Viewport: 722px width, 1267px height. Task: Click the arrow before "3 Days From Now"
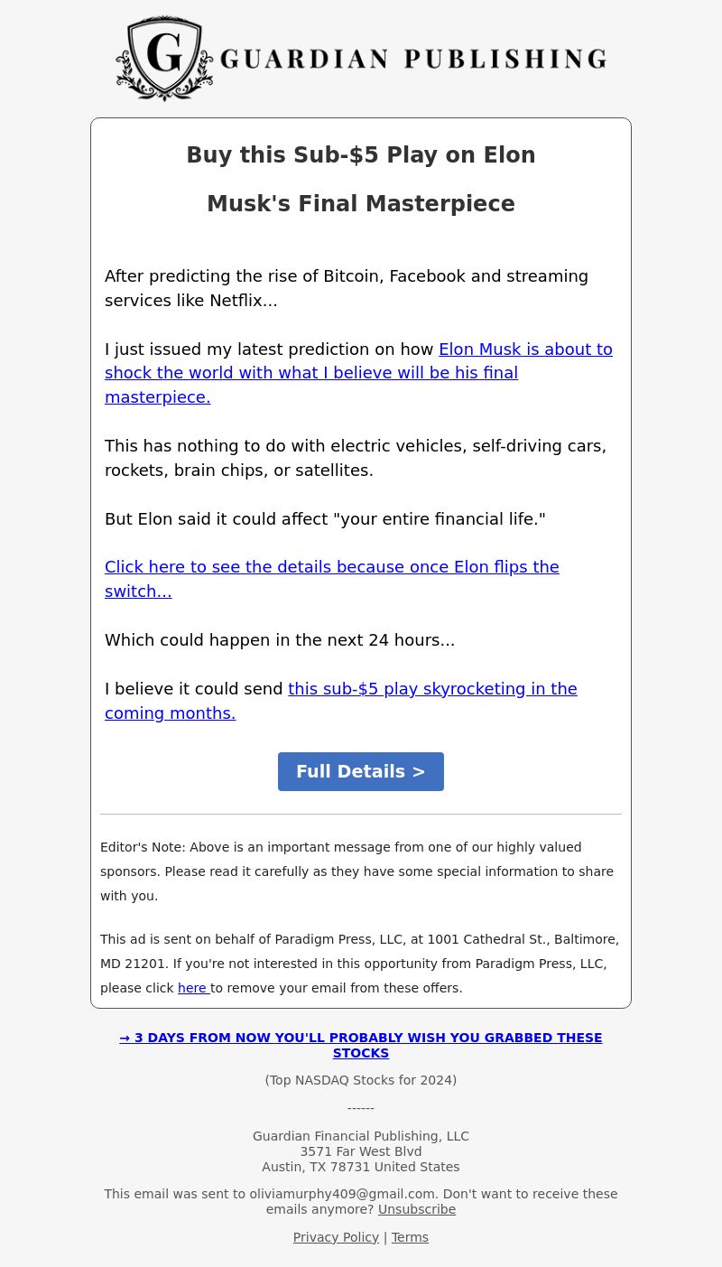[125, 1039]
